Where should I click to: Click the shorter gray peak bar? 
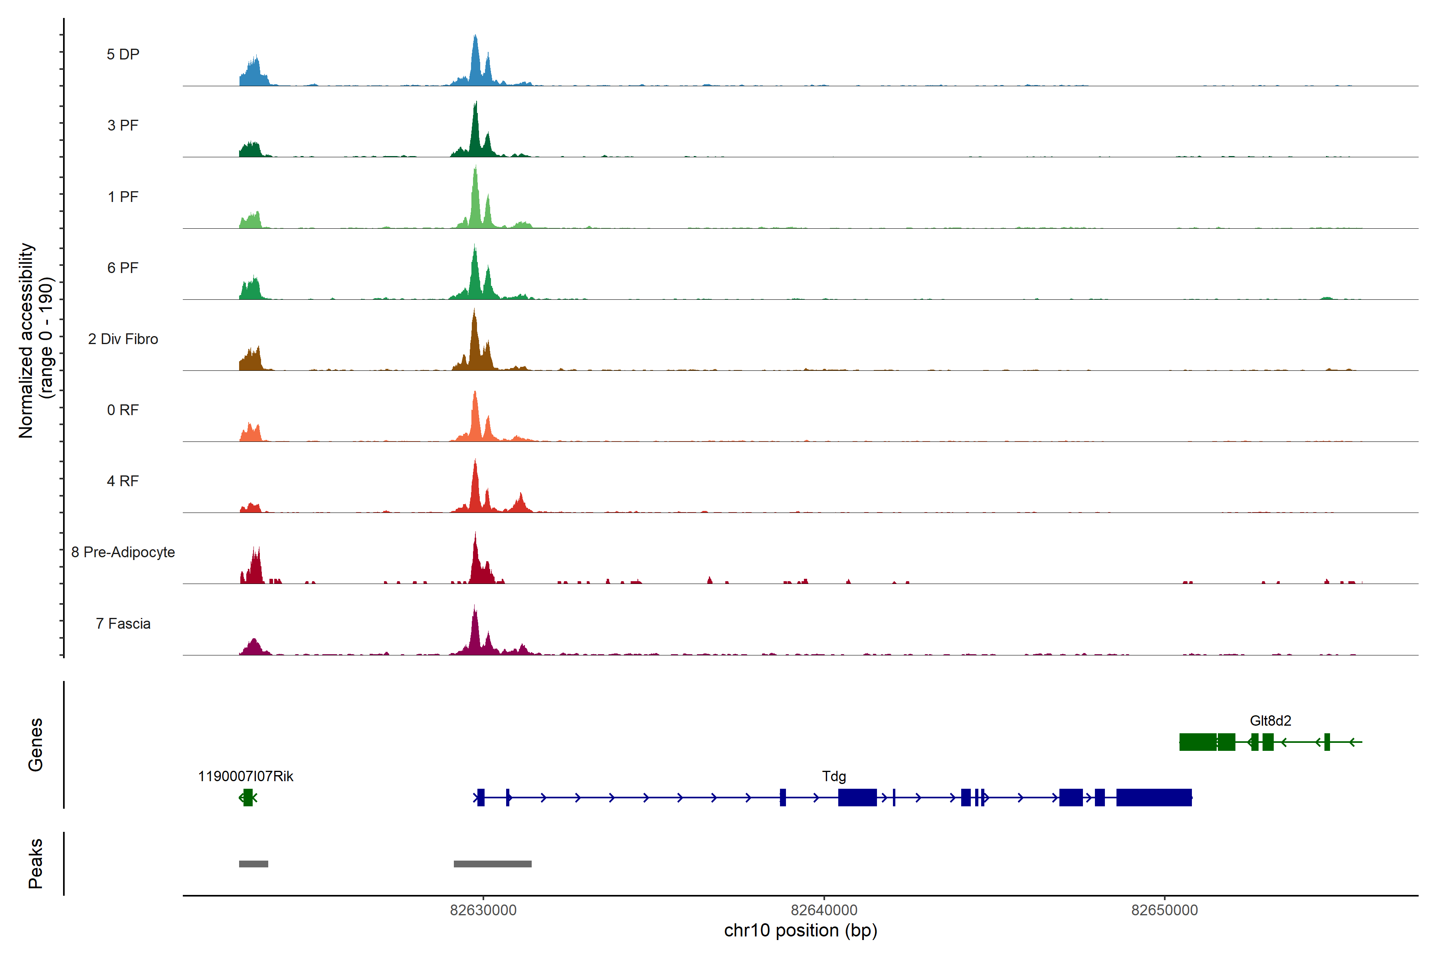[x=253, y=864]
